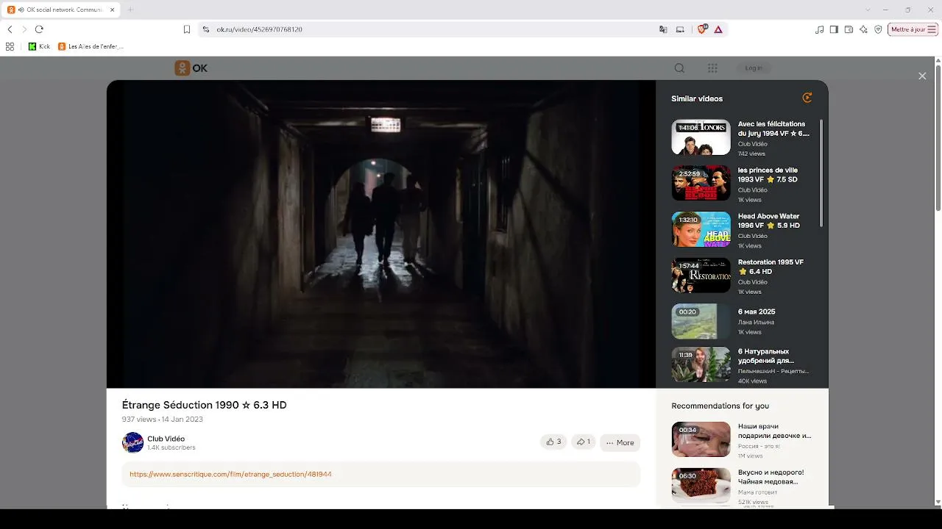Viewport: 942px width, 529px height.
Task: Select the OK social network tab
Action: (x=61, y=10)
